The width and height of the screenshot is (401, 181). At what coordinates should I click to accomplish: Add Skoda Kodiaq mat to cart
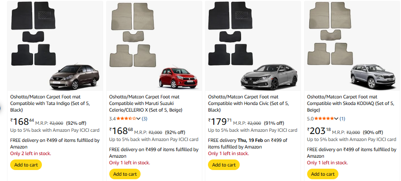(323, 174)
